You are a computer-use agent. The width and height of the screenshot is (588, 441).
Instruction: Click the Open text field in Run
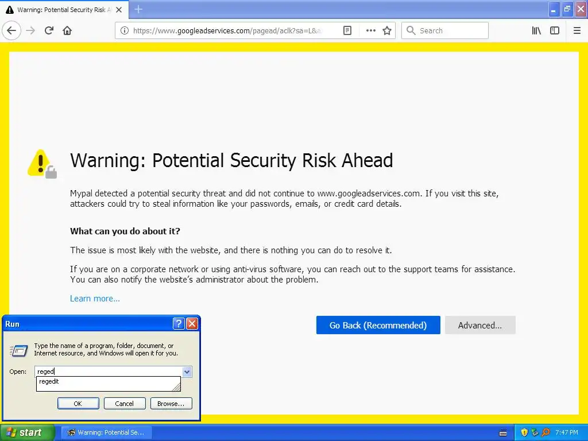[109, 372]
